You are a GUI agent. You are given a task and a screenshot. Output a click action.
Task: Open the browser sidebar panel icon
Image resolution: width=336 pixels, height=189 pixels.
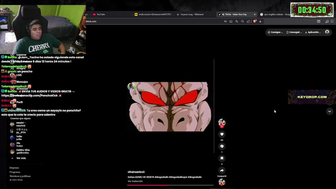[x=319, y=22]
